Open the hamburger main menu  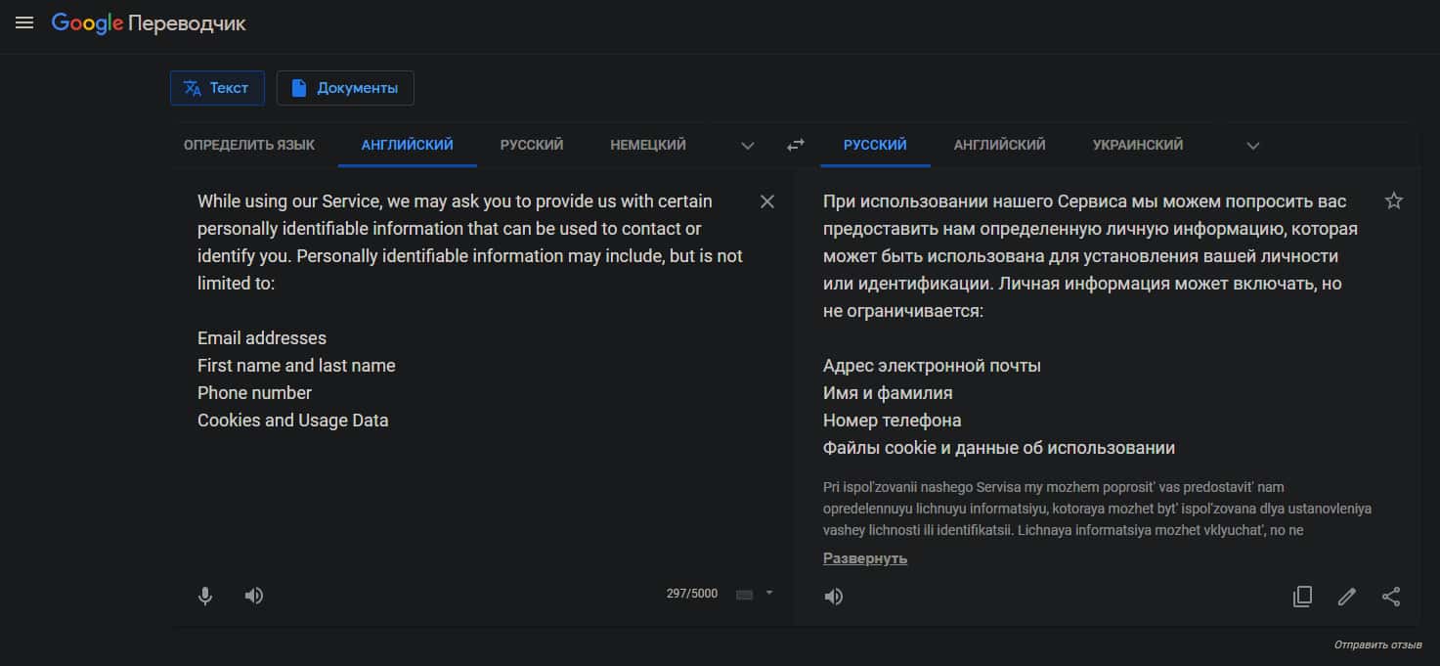24,22
